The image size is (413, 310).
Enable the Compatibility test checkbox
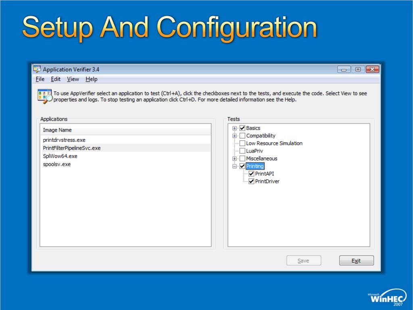[x=242, y=136]
